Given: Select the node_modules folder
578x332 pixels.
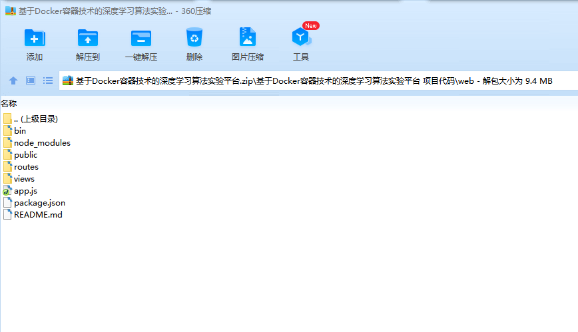Looking at the screenshot, I should click(x=37, y=142).
